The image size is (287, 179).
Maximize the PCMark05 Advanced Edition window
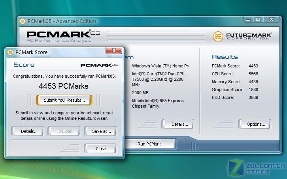pos(258,20)
